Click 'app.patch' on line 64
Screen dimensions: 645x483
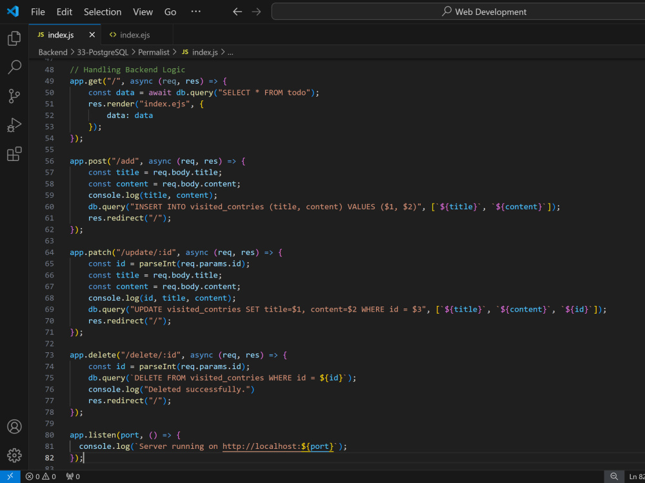(x=90, y=252)
